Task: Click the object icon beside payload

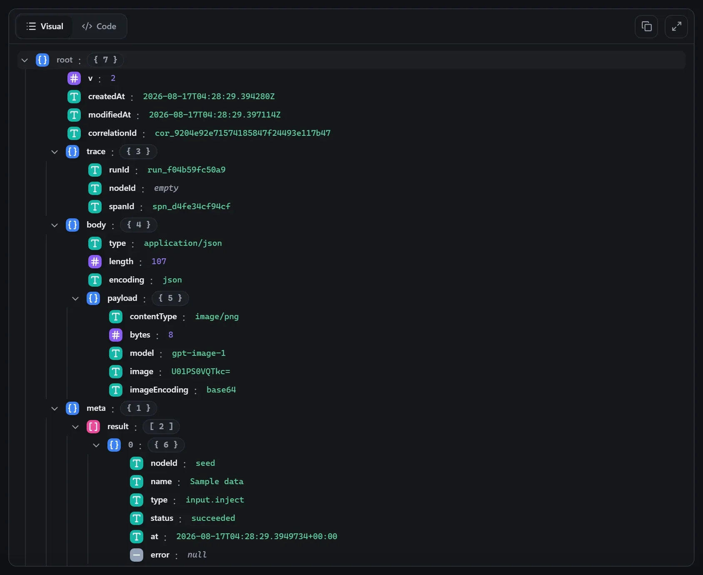Action: (93, 298)
